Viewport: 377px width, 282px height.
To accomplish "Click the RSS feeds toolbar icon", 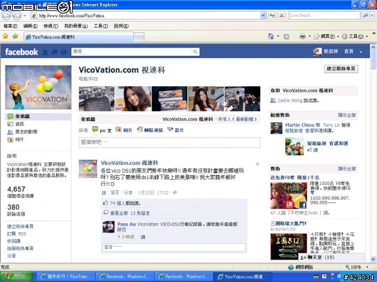I will 286,36.
